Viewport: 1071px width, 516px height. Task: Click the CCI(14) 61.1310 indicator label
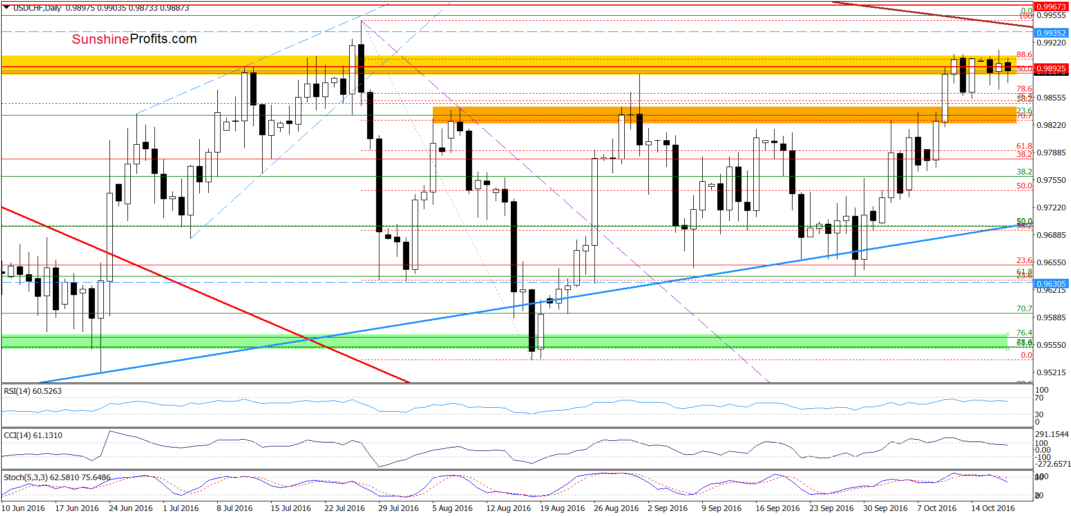click(33, 435)
